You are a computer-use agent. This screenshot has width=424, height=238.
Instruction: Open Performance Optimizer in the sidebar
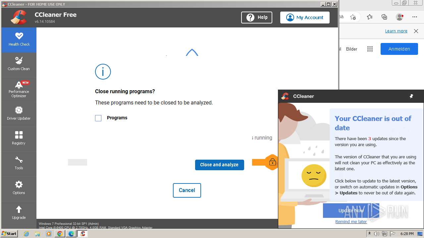[19, 90]
